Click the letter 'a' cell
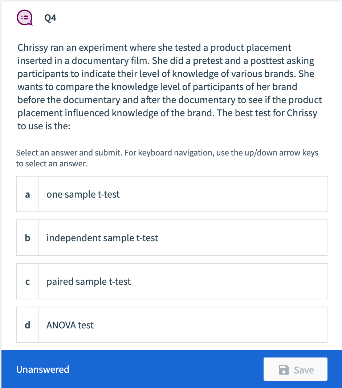 pyautogui.click(x=27, y=194)
